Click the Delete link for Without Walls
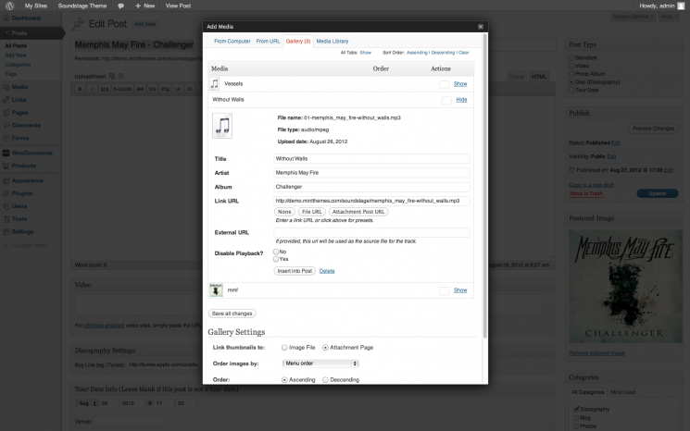Viewport: 690px width, 431px height. click(x=327, y=271)
